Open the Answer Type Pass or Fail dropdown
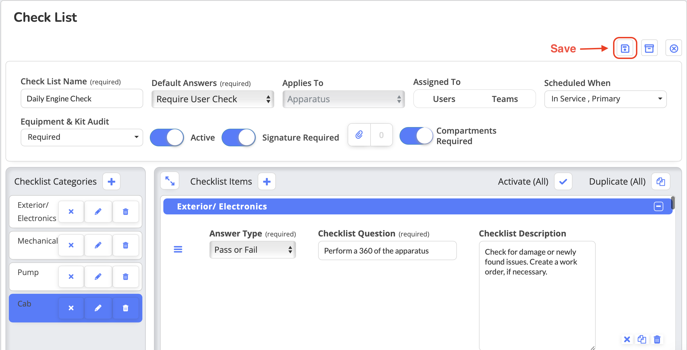This screenshot has height=350, width=687. (x=252, y=250)
